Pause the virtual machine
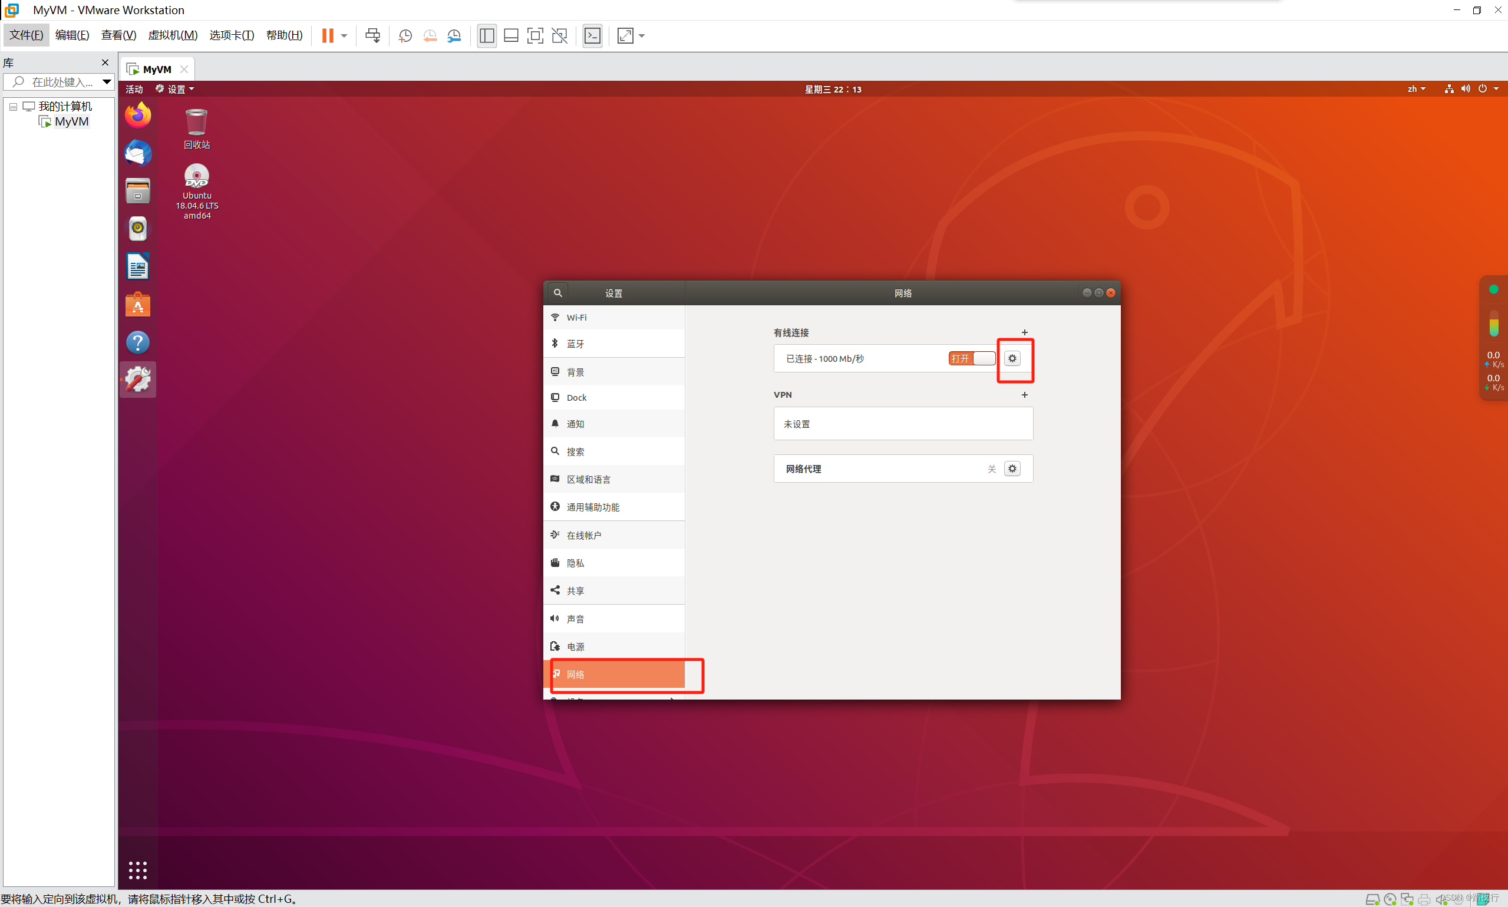This screenshot has width=1508, height=907. click(x=328, y=35)
